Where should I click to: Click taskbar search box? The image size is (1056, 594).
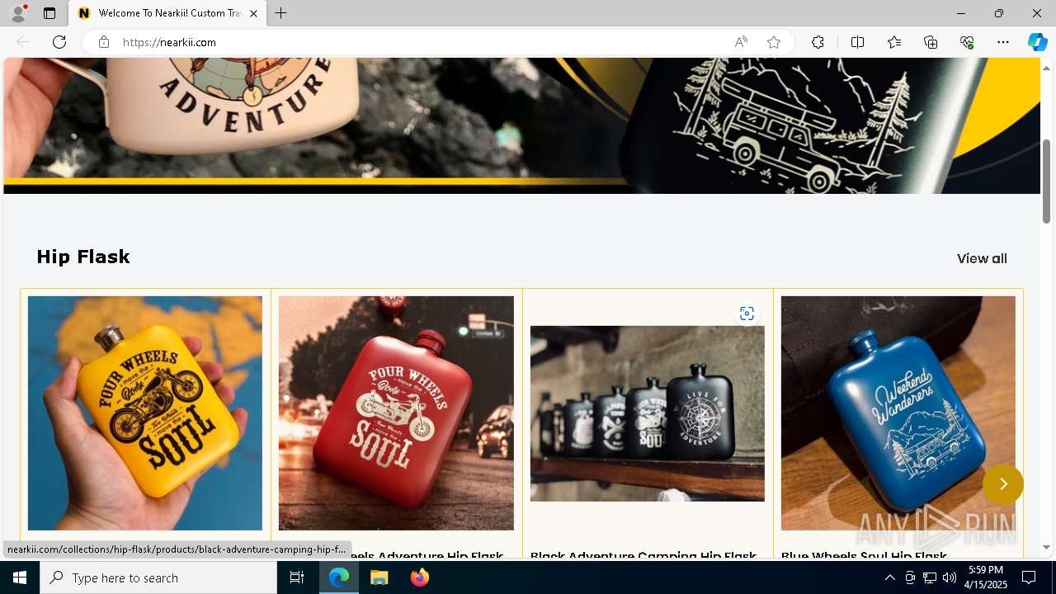pos(158,577)
